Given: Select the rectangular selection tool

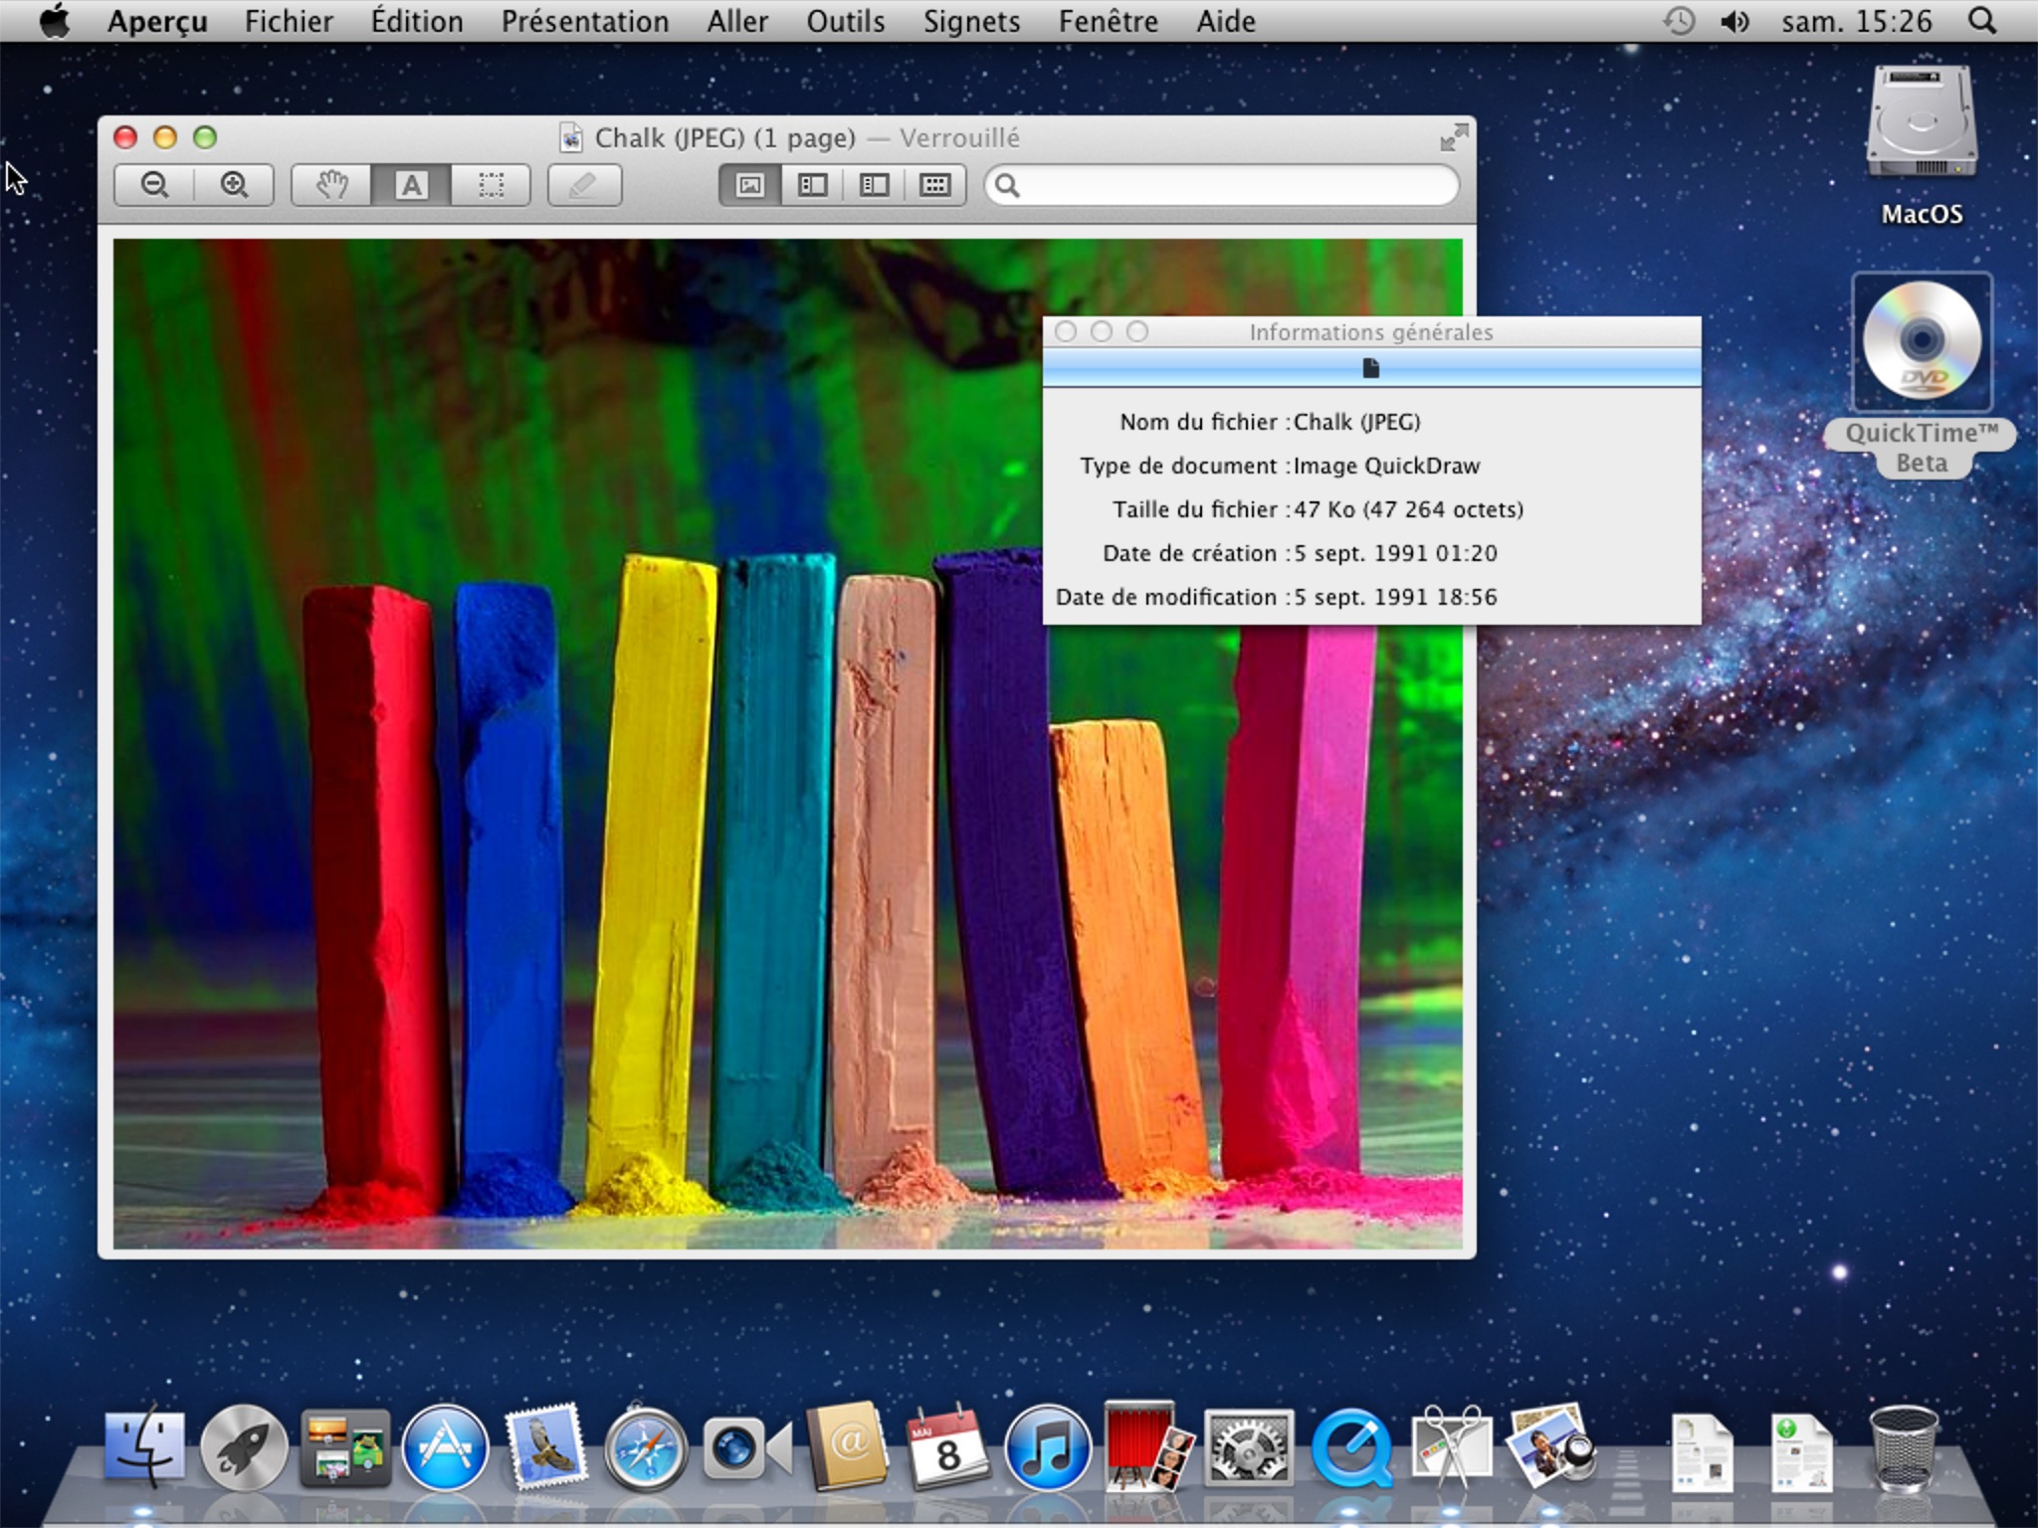Looking at the screenshot, I should 491,185.
